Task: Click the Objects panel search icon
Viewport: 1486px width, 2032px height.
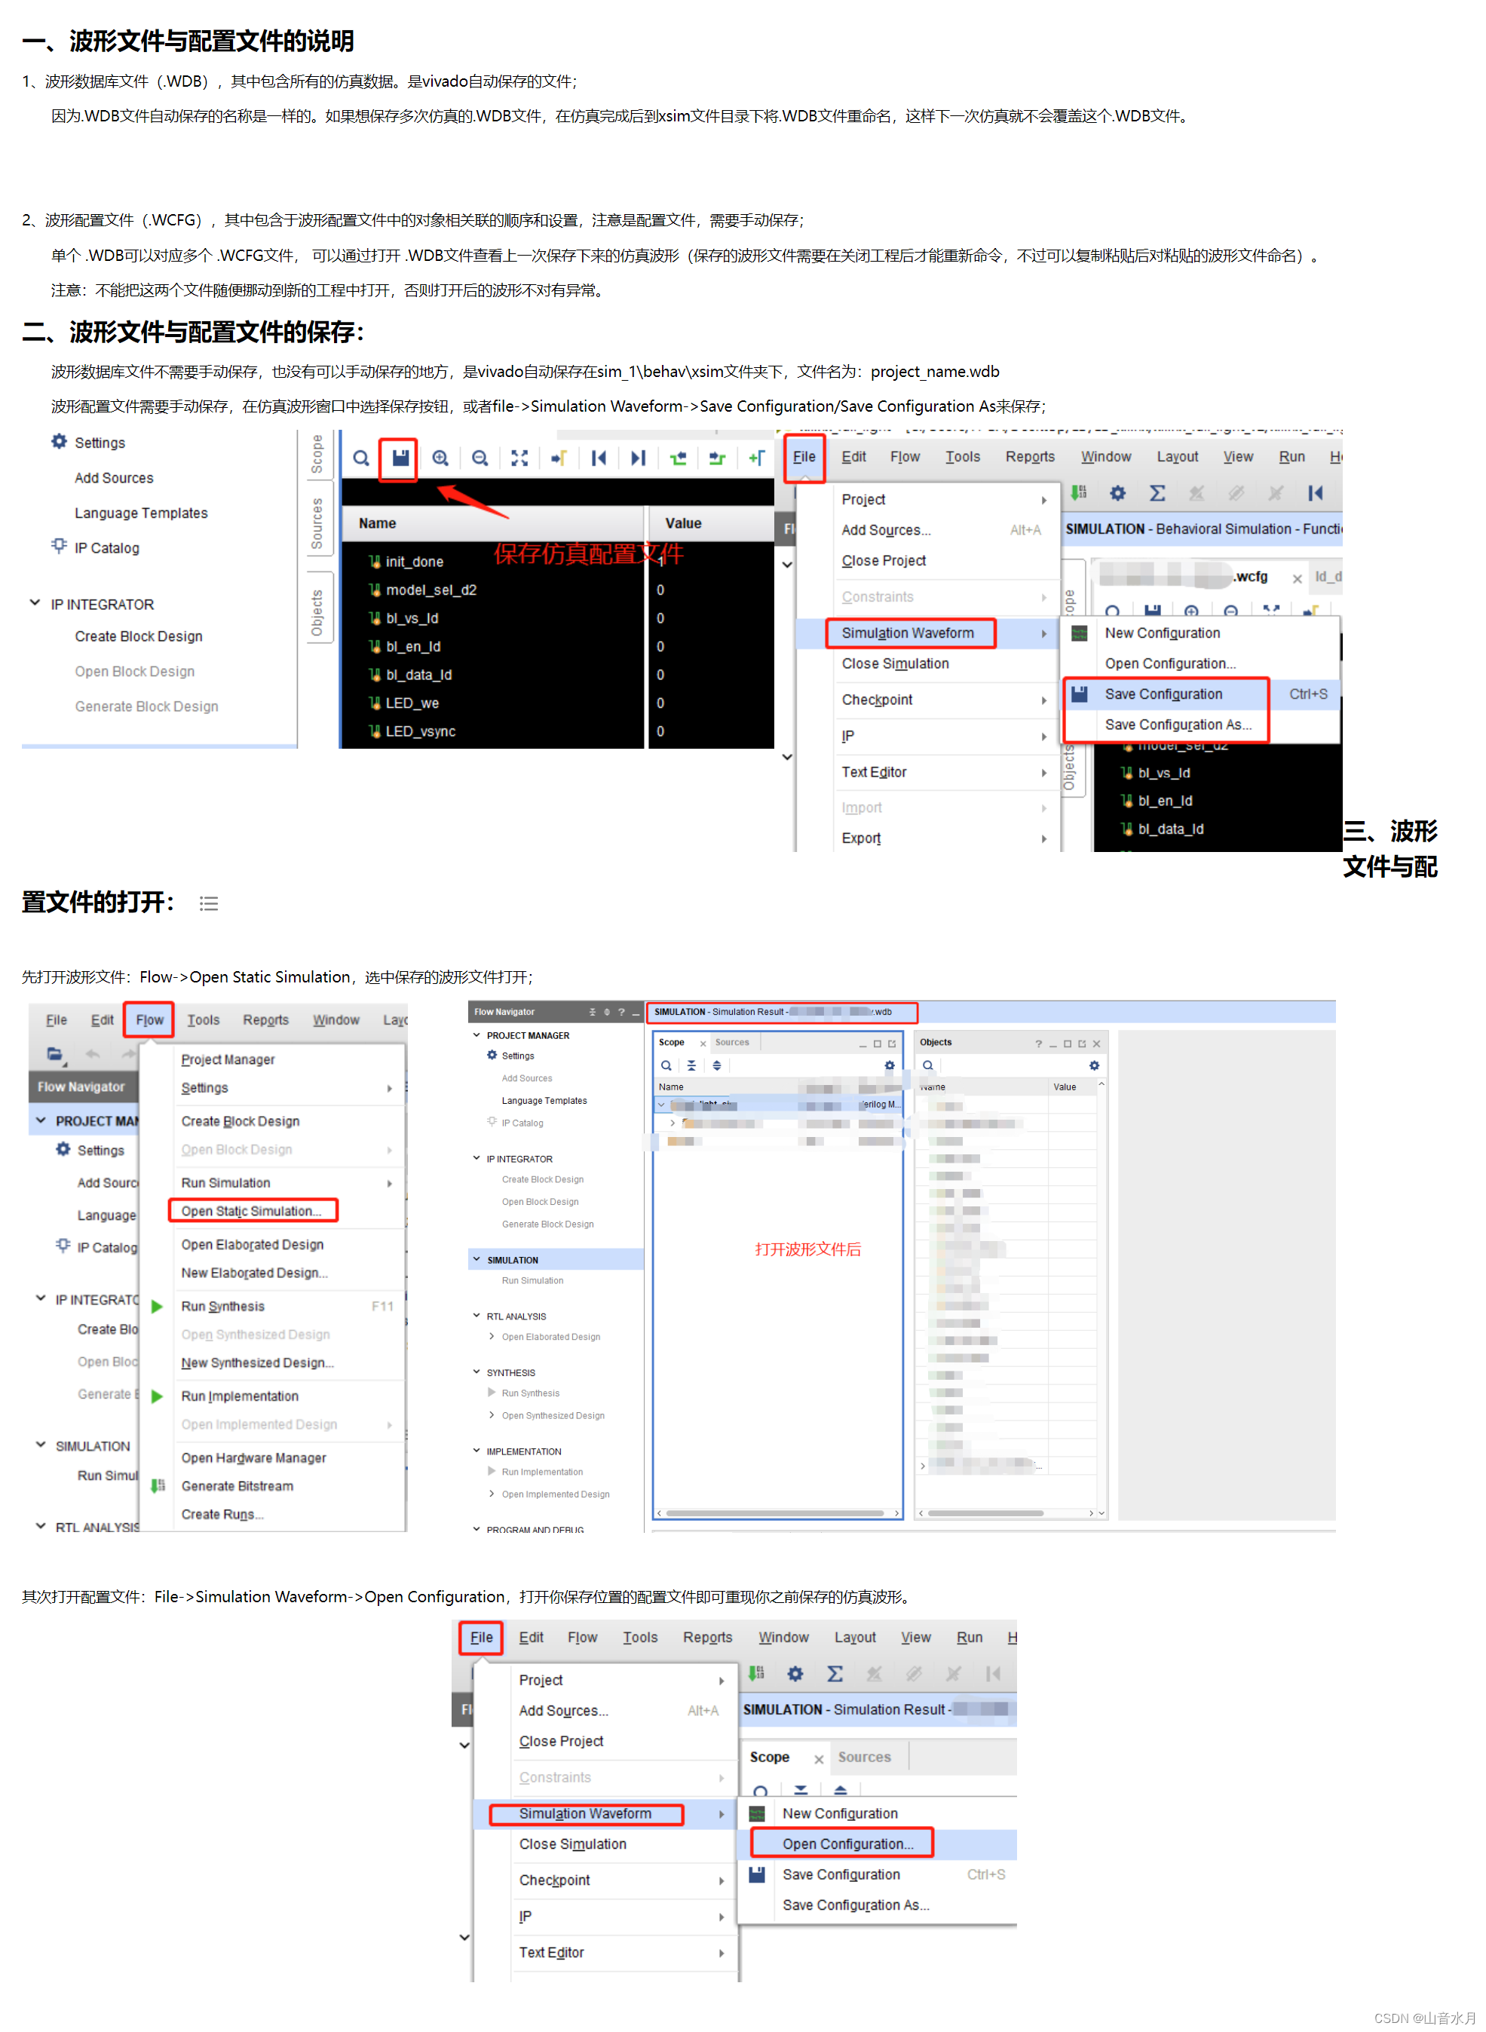Action: [927, 1065]
